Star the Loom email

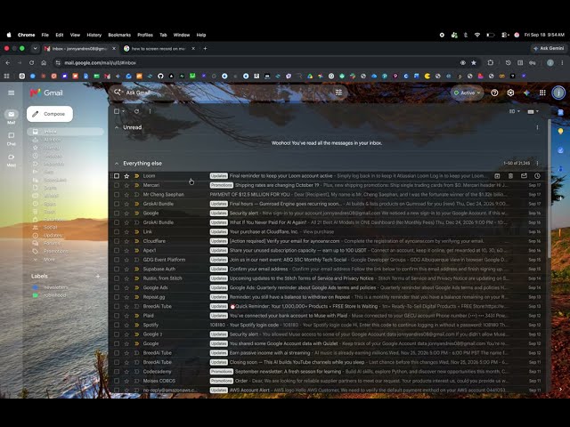[126, 176]
